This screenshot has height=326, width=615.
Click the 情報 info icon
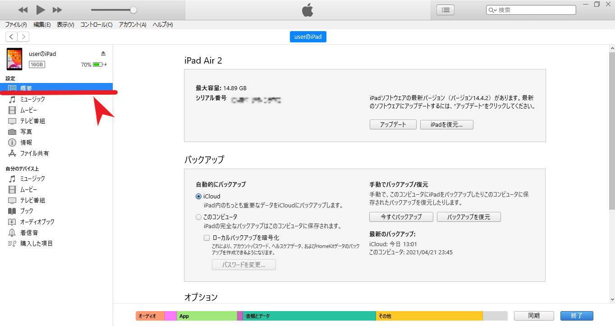[x=12, y=142]
